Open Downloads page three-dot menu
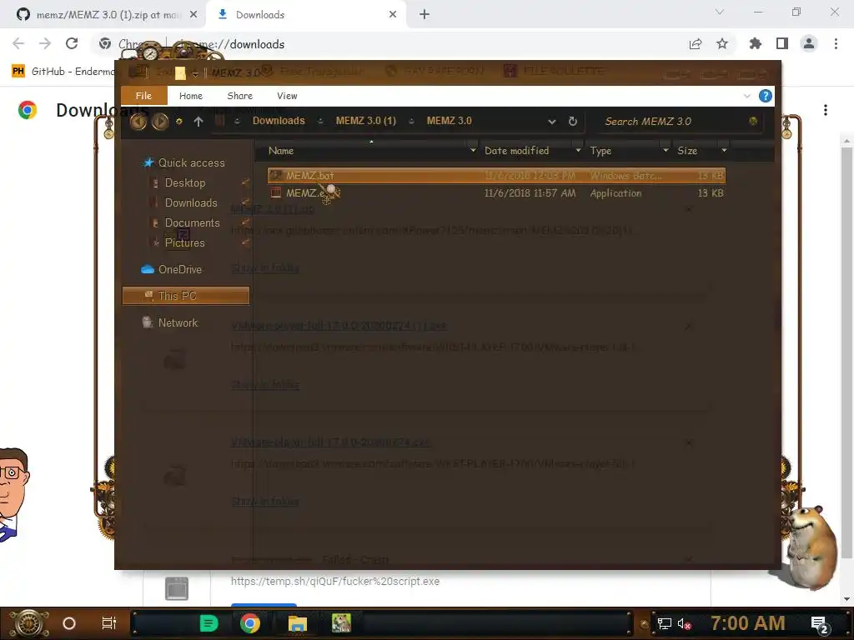This screenshot has height=640, width=854. point(826,111)
